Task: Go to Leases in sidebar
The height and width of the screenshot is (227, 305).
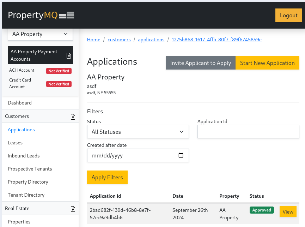Action: [15, 143]
